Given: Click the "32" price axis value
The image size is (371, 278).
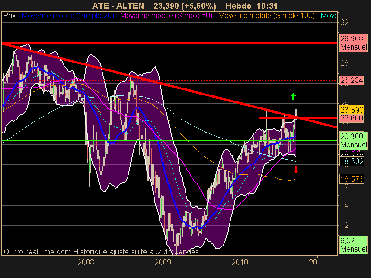Looking at the screenshot, I should (344, 22).
